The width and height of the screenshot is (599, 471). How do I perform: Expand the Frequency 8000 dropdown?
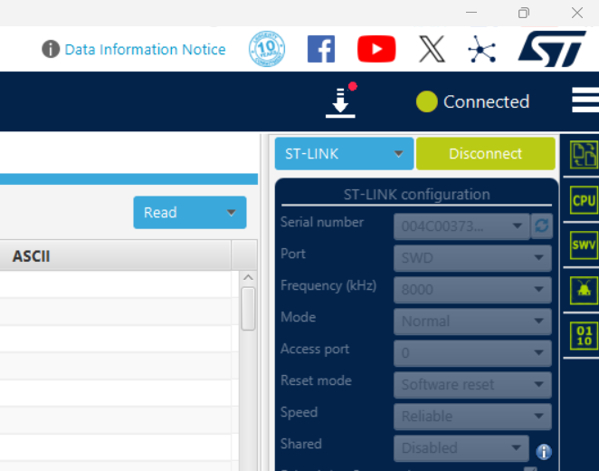point(472,290)
